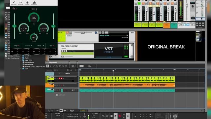Click the Fast Forward transport button
The image size is (211, 119).
click(x=107, y=116)
